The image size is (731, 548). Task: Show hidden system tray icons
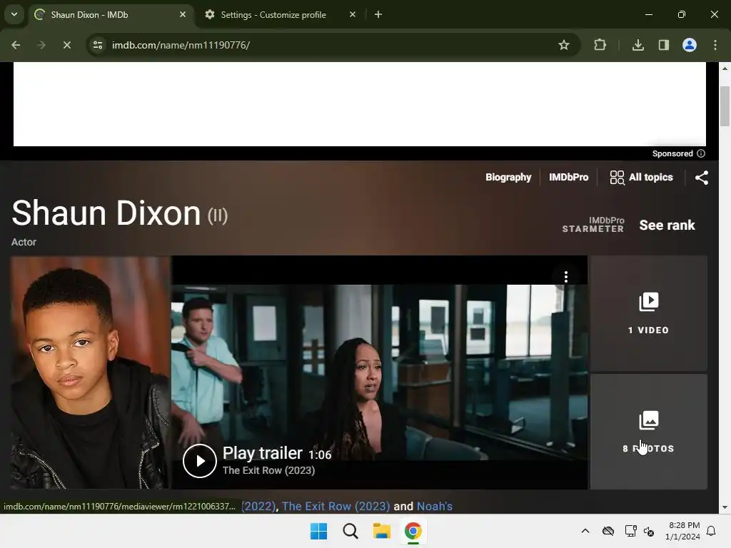pyautogui.click(x=585, y=531)
